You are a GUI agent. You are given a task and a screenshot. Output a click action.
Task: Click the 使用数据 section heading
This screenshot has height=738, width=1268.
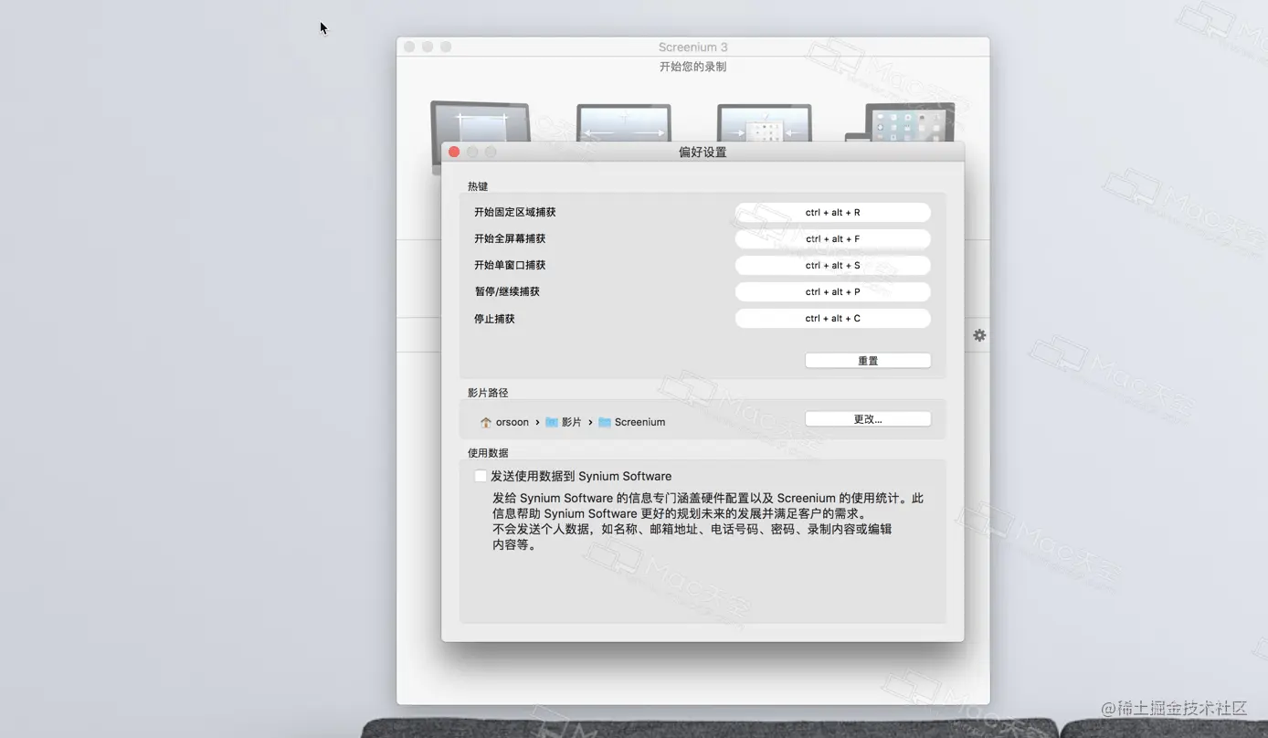click(488, 453)
